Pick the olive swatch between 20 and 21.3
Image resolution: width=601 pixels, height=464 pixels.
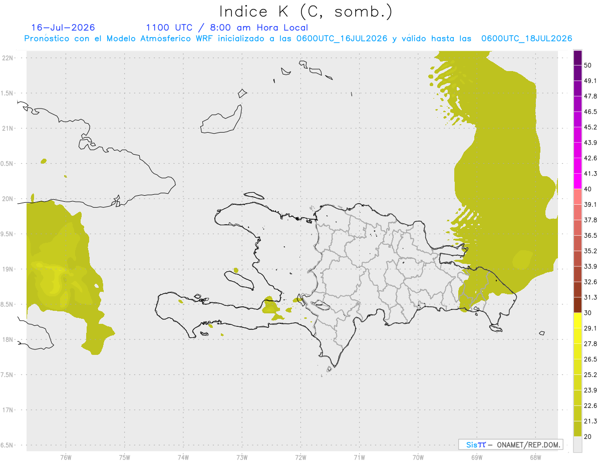[x=577, y=429]
